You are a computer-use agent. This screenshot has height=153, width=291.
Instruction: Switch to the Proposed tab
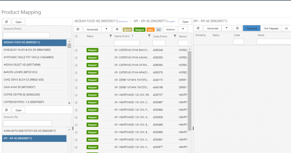(x=252, y=28)
